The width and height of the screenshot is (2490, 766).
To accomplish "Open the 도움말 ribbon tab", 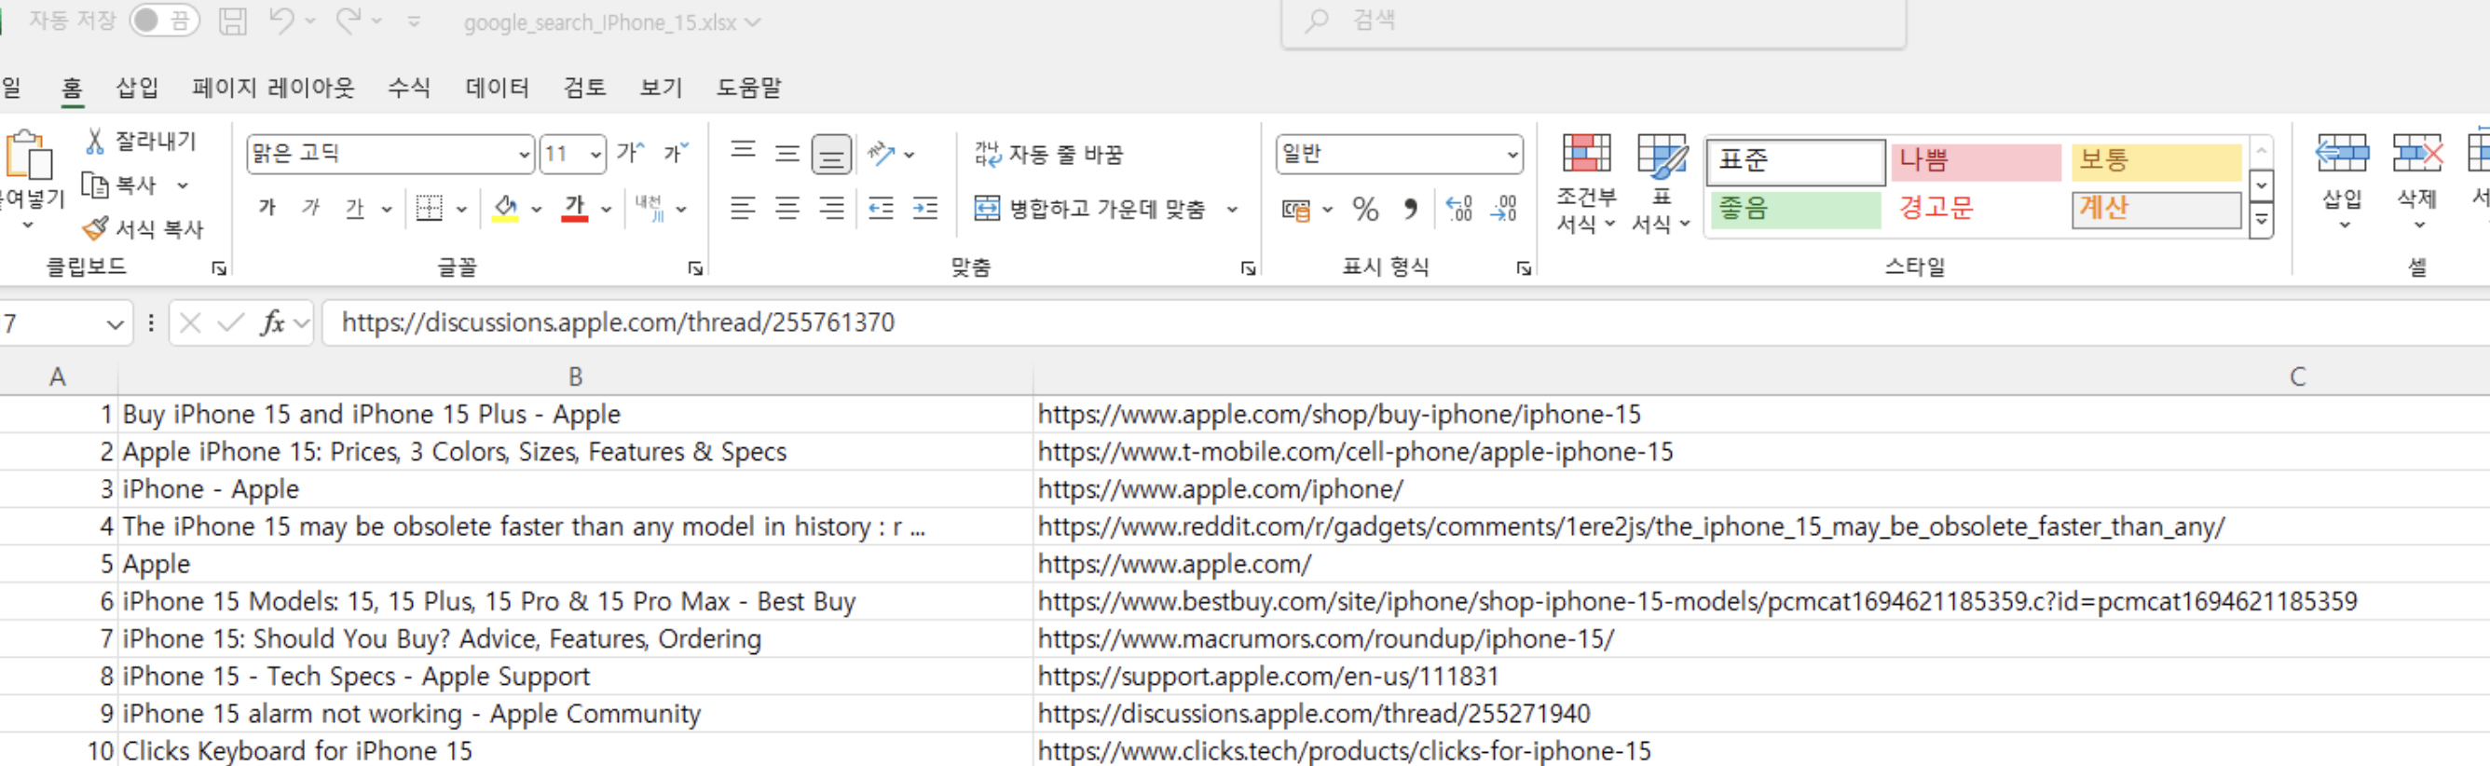I will [748, 88].
